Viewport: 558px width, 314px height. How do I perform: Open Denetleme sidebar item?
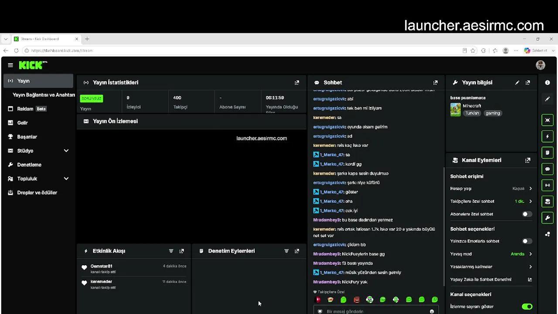(38, 165)
